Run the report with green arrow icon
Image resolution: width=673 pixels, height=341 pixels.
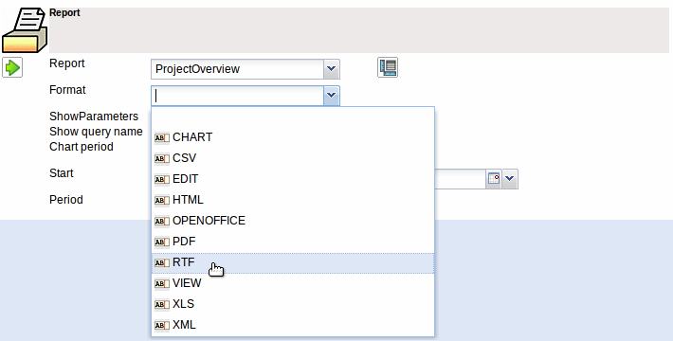point(12,68)
